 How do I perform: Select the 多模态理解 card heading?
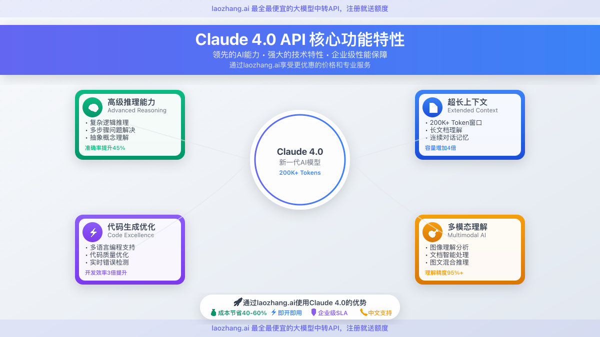[467, 227]
